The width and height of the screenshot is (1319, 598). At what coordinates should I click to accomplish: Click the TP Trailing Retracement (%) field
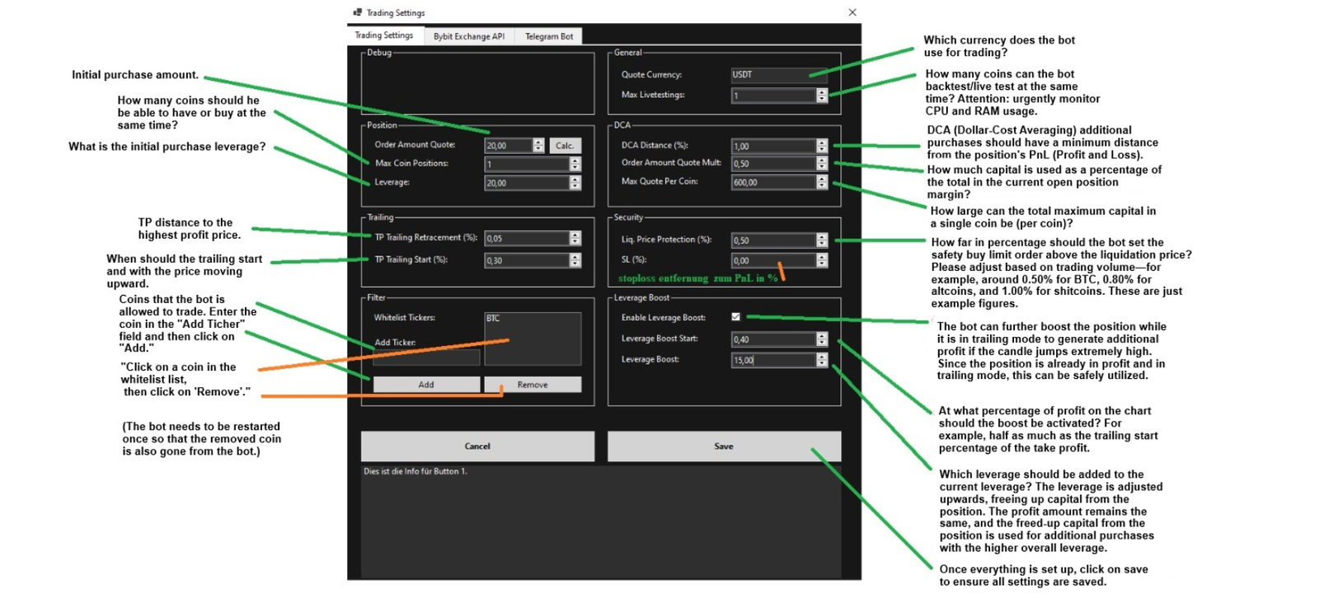527,238
